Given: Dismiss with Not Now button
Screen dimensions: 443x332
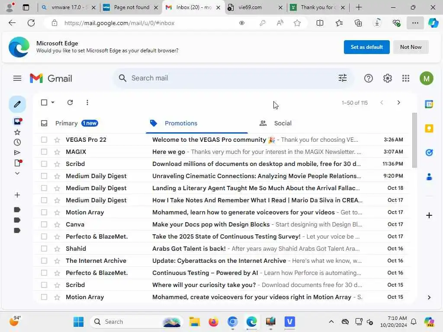Looking at the screenshot, I should (x=411, y=47).
